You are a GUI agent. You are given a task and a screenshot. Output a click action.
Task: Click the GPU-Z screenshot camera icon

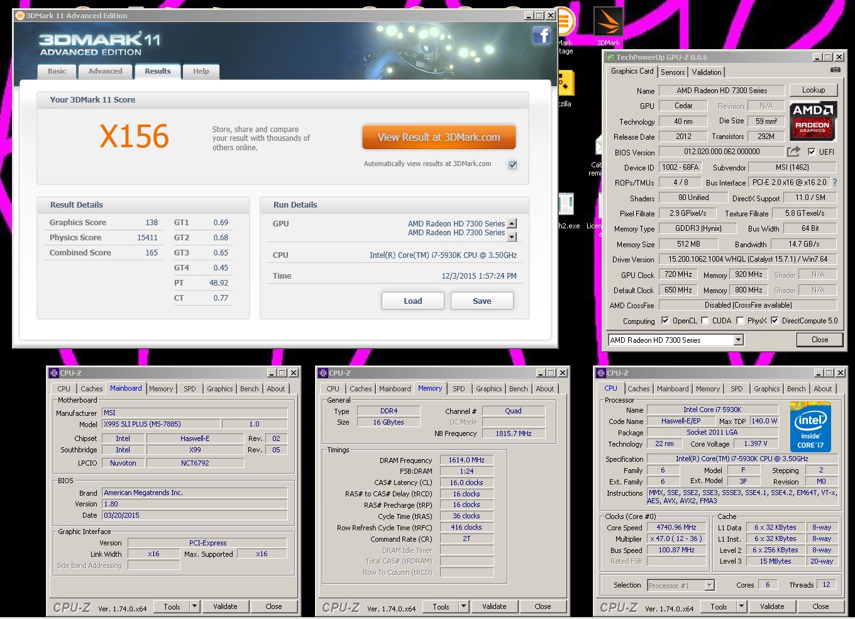pos(835,70)
